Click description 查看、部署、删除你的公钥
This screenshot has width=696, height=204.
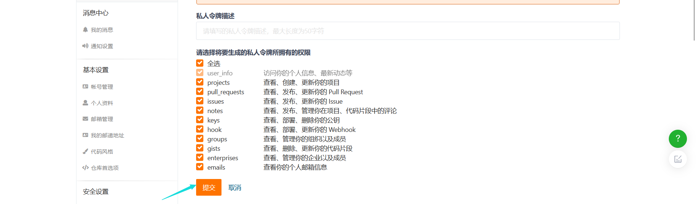click(x=302, y=120)
